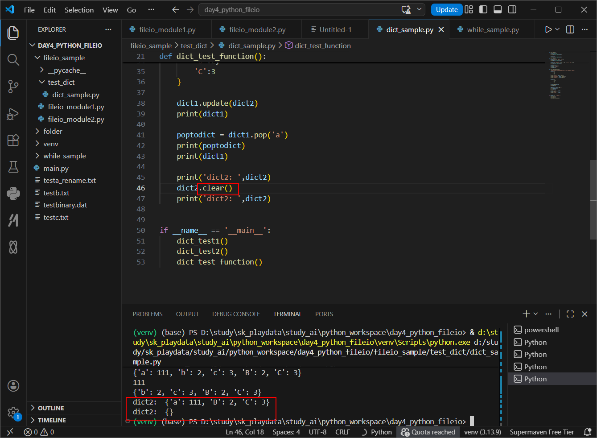Image resolution: width=597 pixels, height=438 pixels.
Task: Open the additional menus ellipsis in menu bar
Action: coord(152,10)
